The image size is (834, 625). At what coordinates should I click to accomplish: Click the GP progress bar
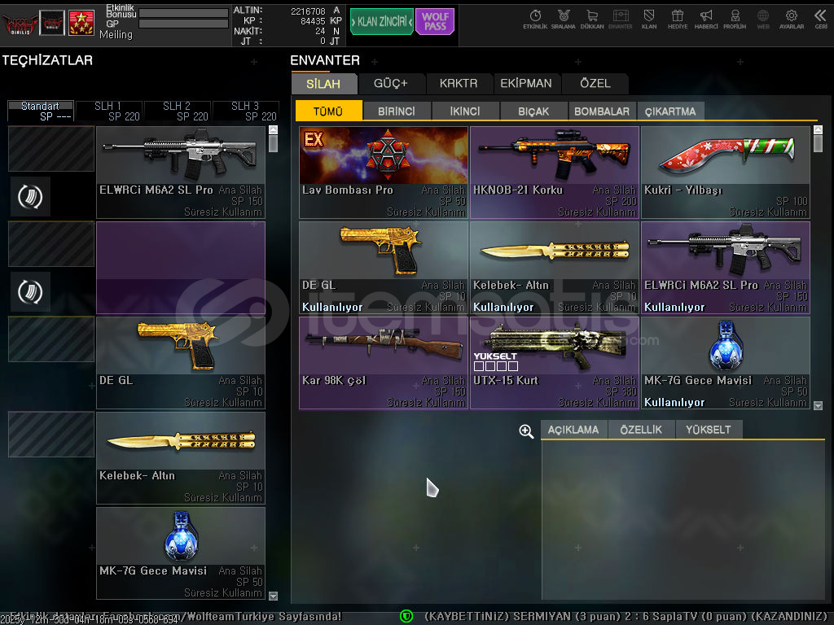[x=183, y=24]
